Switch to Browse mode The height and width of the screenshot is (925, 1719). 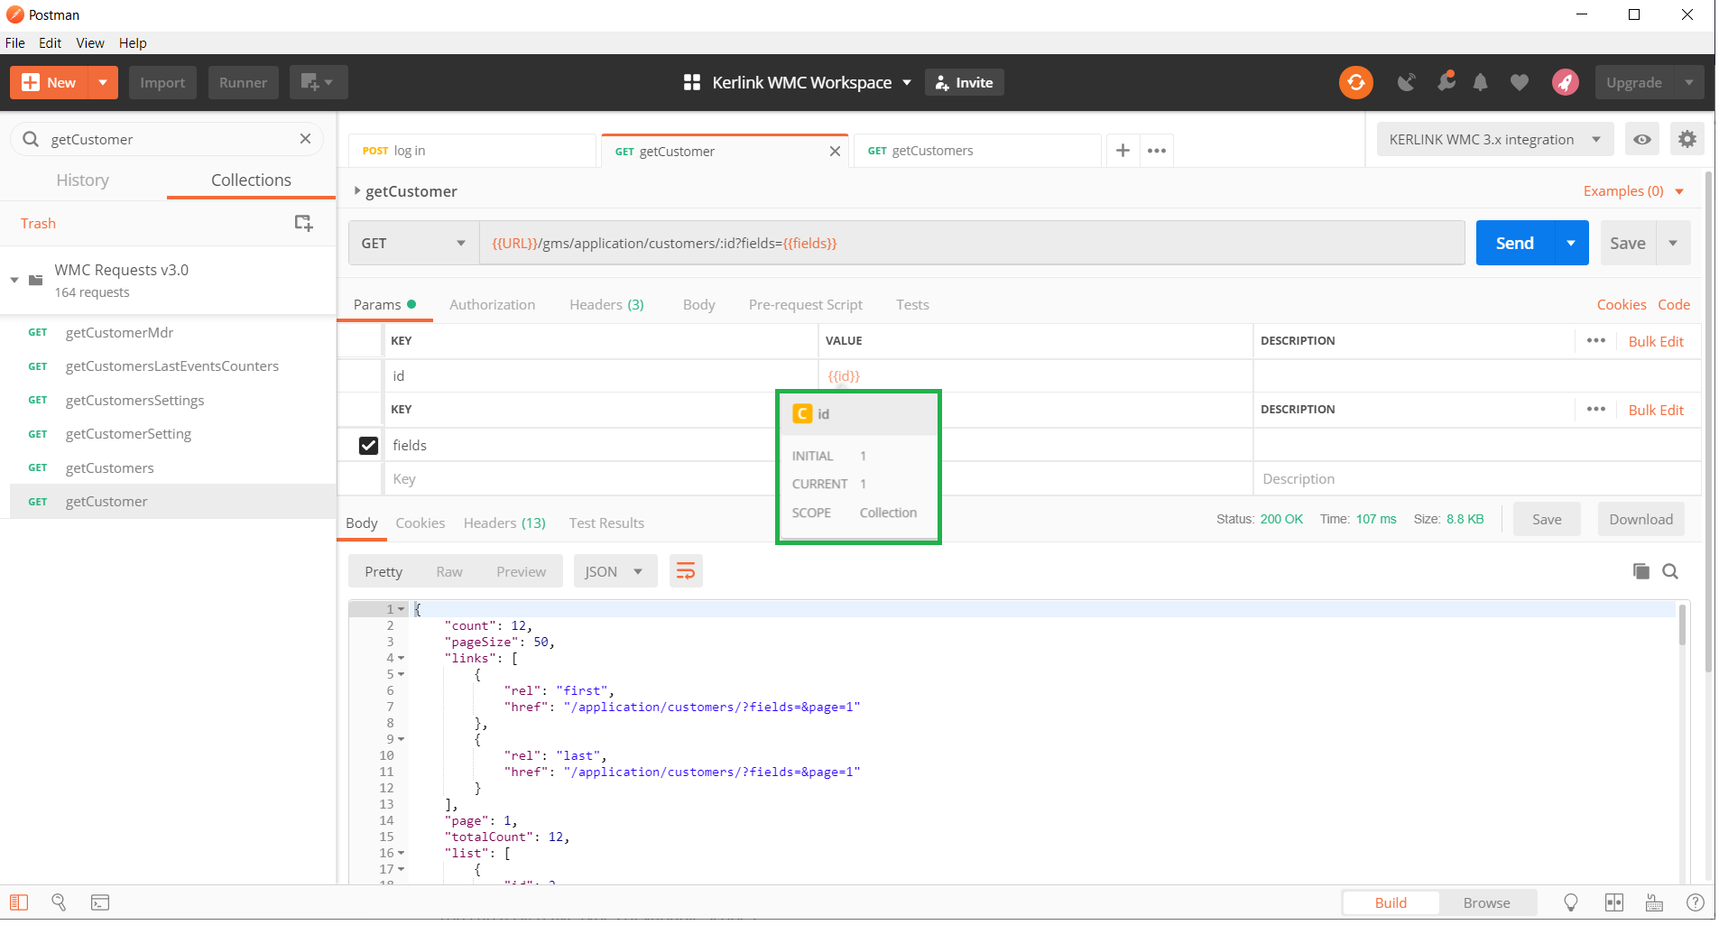point(1485,902)
